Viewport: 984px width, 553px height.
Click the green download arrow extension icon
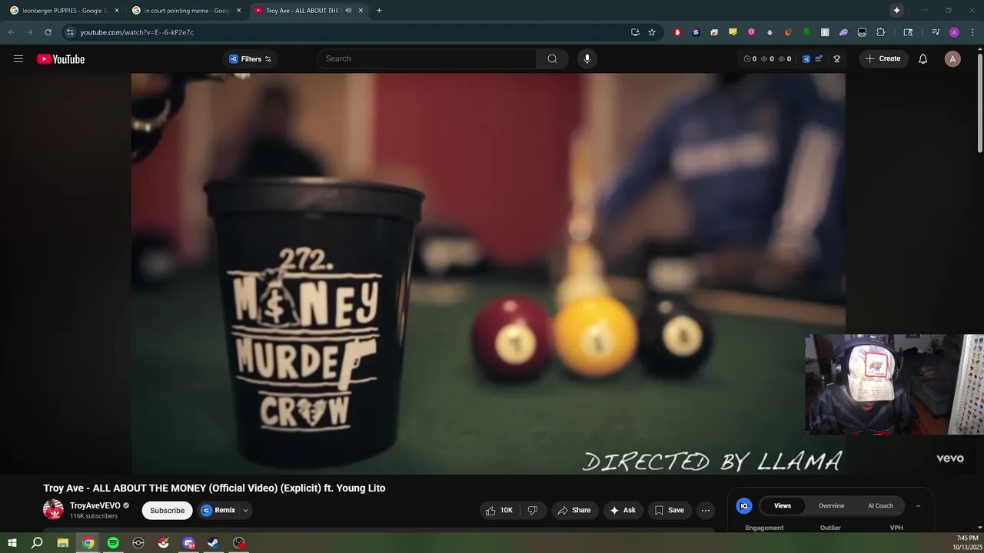(x=806, y=32)
